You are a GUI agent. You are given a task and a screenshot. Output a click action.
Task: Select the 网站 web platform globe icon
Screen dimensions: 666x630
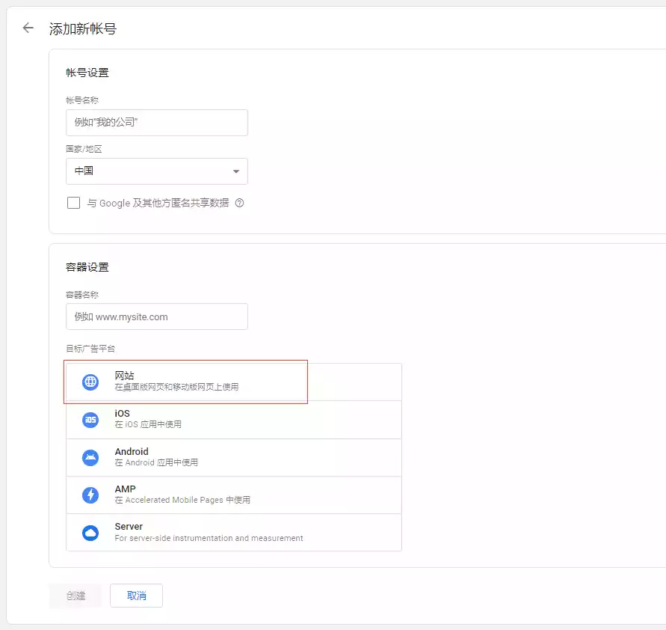pos(90,382)
